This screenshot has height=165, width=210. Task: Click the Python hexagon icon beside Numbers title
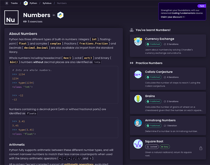point(60,15)
